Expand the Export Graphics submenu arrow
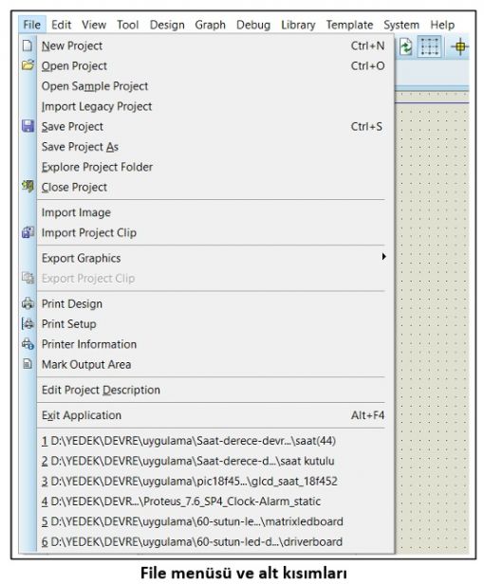 coord(383,257)
